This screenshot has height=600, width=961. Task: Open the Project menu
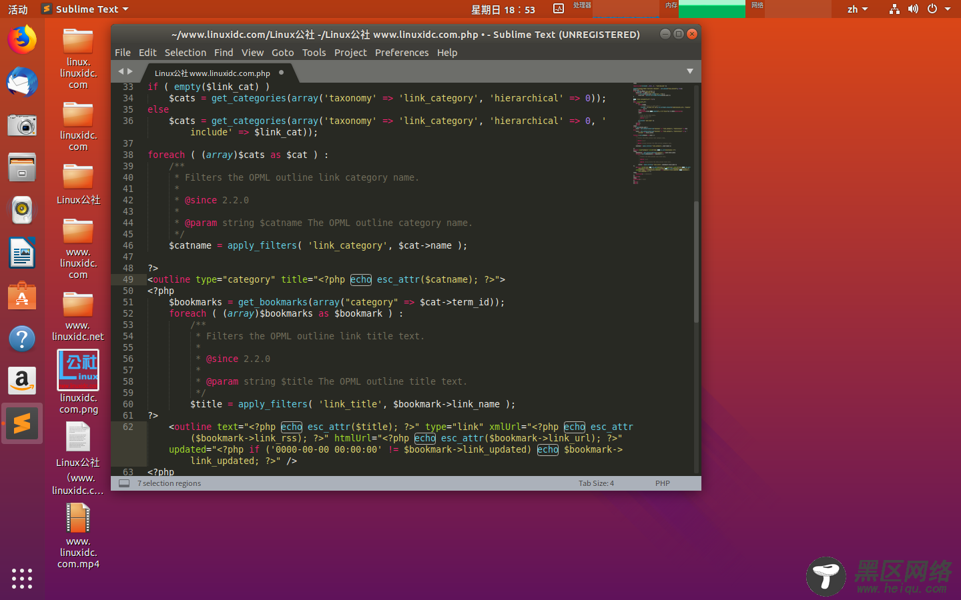350,53
